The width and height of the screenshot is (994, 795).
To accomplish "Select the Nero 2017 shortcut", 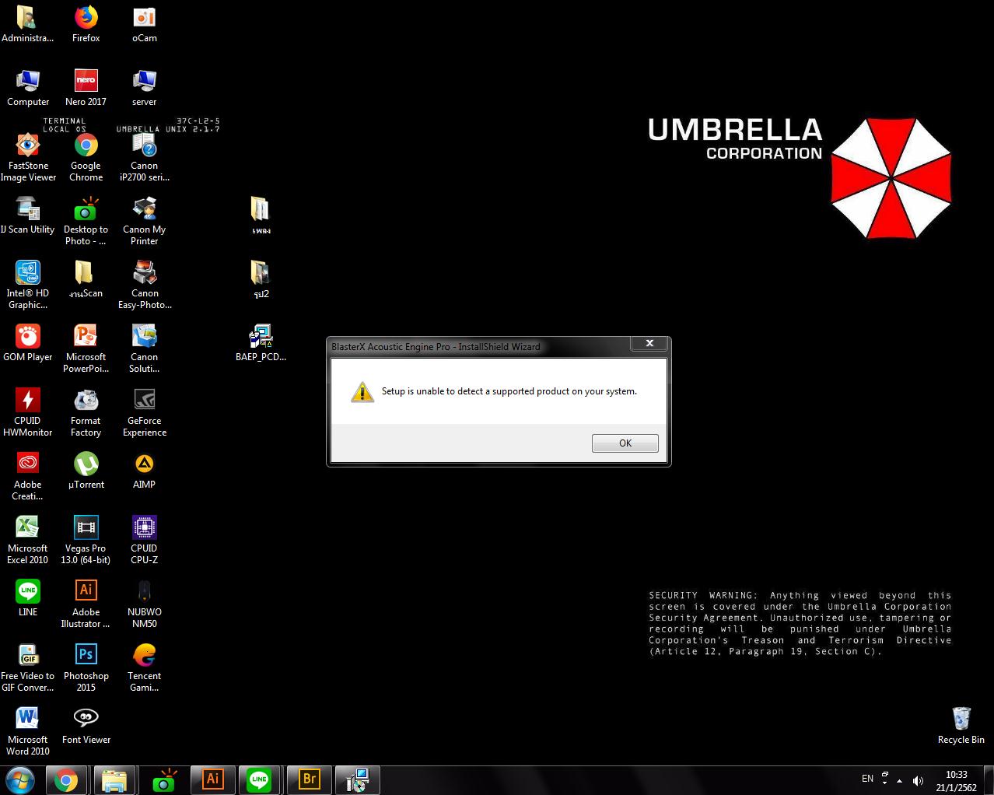I will [x=86, y=88].
